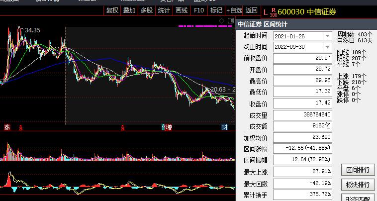Click the 最低价 value 17.32
This screenshot has width=377, height=201.
303,92
